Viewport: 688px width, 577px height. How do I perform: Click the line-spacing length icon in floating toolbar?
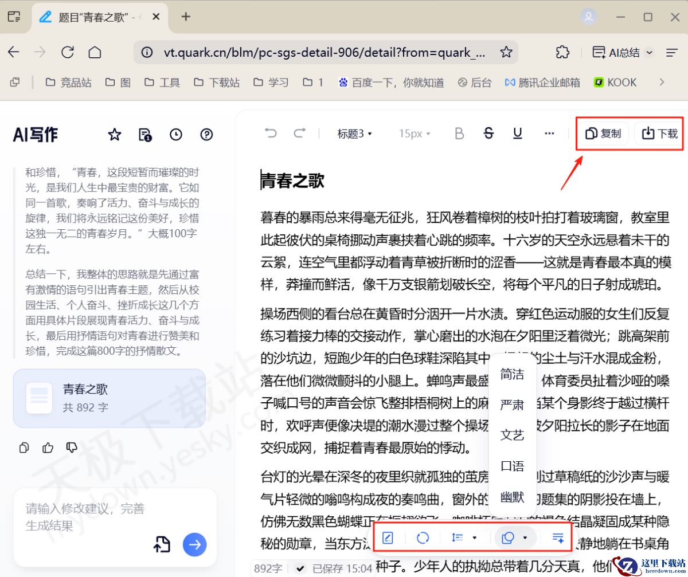point(458,537)
